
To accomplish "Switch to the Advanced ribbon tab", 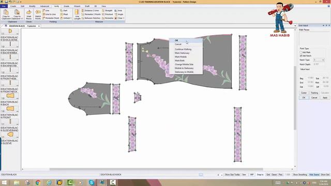I will pyautogui.click(x=44, y=6).
